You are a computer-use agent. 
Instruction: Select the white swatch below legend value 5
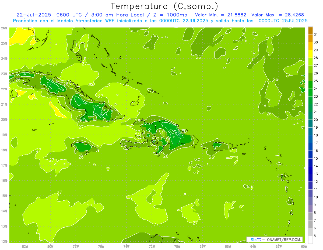pos(310,239)
